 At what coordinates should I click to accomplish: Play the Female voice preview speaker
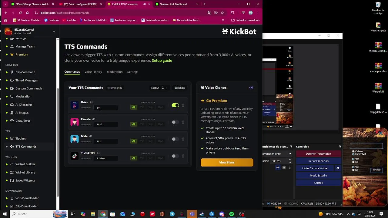click(x=94, y=119)
